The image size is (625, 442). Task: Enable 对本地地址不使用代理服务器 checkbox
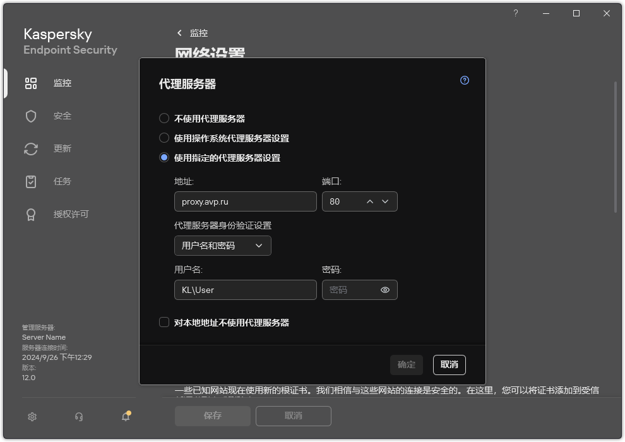click(164, 322)
